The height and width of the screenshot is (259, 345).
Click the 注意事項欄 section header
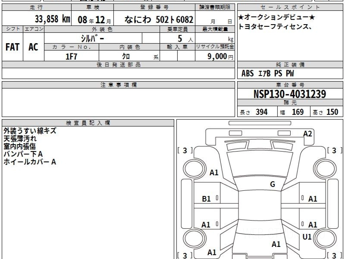[x=118, y=85]
